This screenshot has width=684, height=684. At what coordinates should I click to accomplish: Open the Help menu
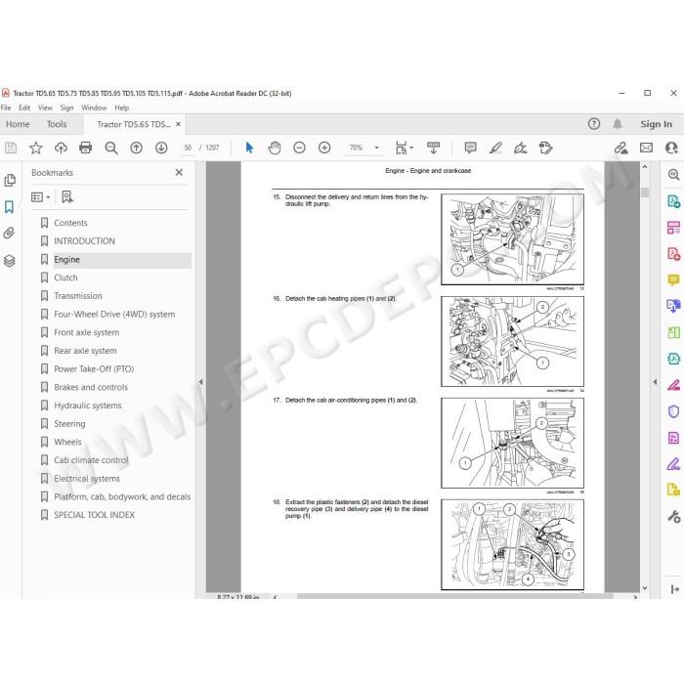(x=122, y=107)
